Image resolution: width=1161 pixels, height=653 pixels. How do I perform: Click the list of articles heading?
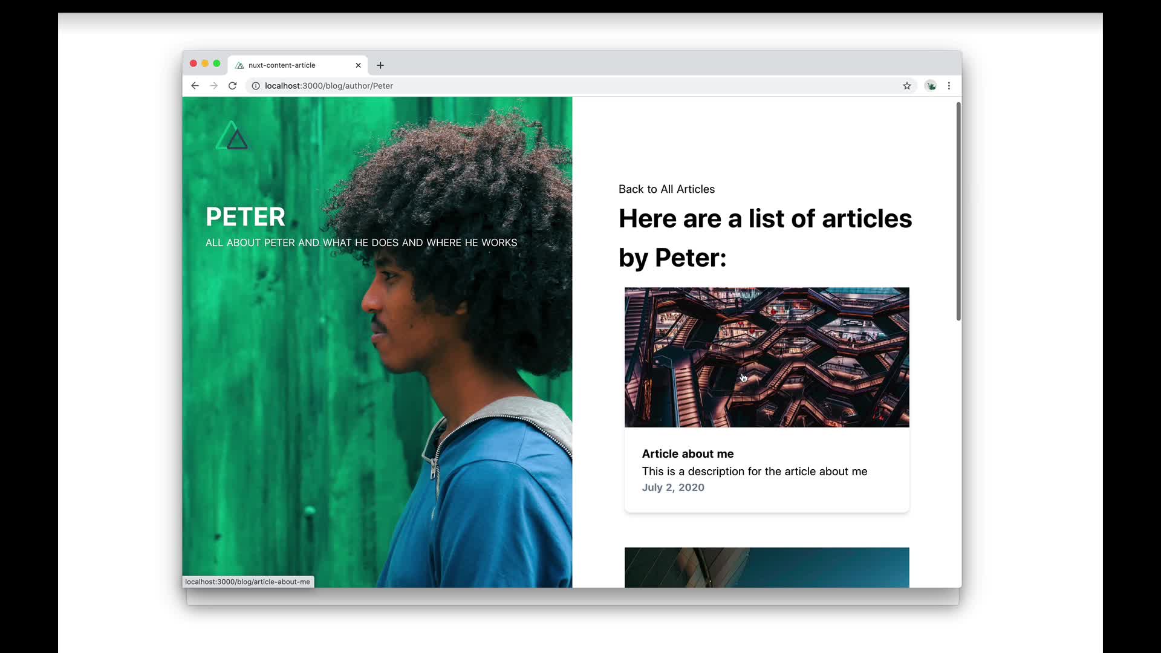(x=765, y=238)
